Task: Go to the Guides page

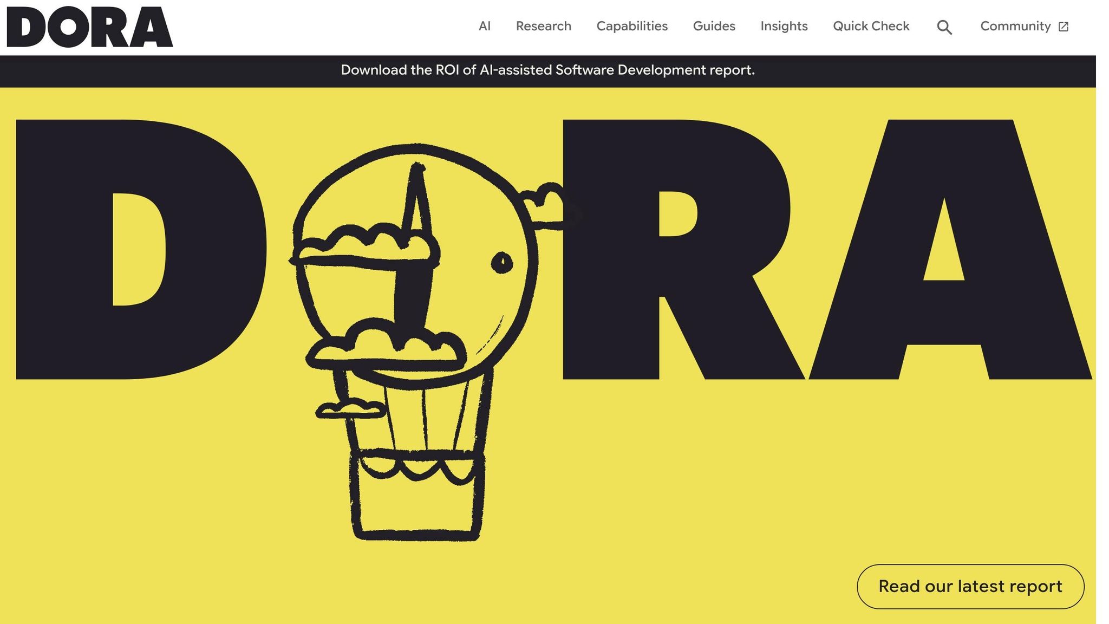Action: point(714,26)
